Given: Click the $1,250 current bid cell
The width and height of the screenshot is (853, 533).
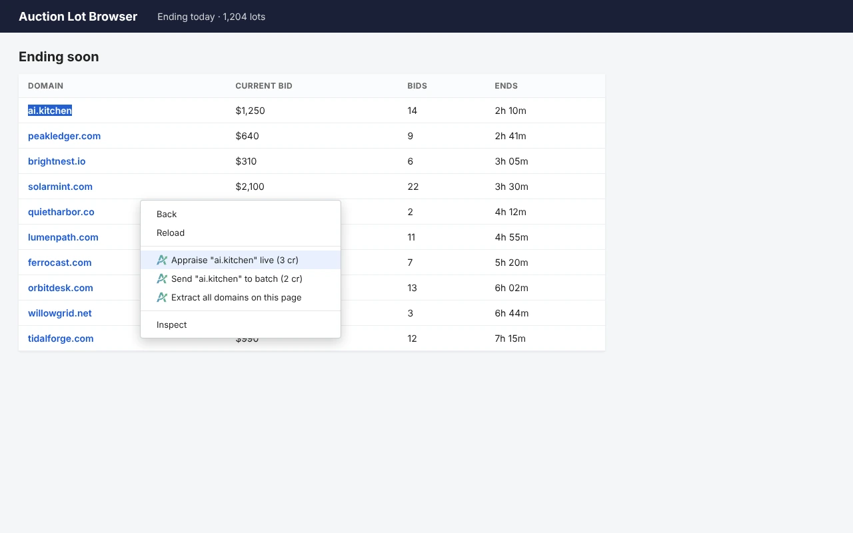Looking at the screenshot, I should click(250, 111).
